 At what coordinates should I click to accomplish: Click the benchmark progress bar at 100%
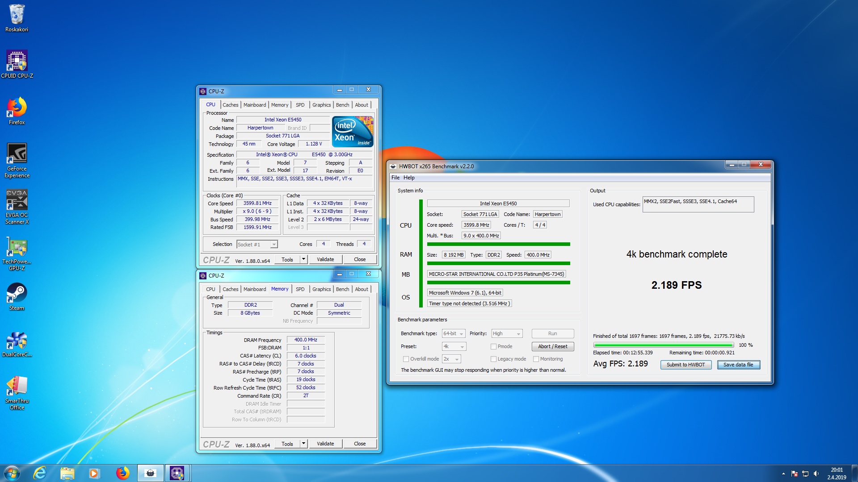coord(664,345)
